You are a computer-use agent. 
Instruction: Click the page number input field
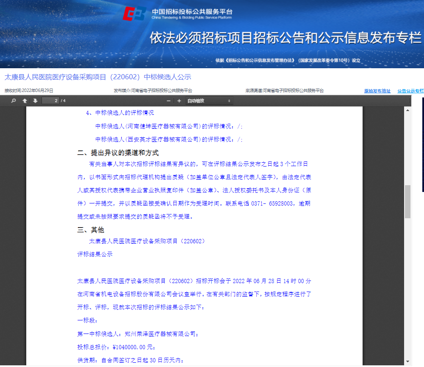[51, 101]
